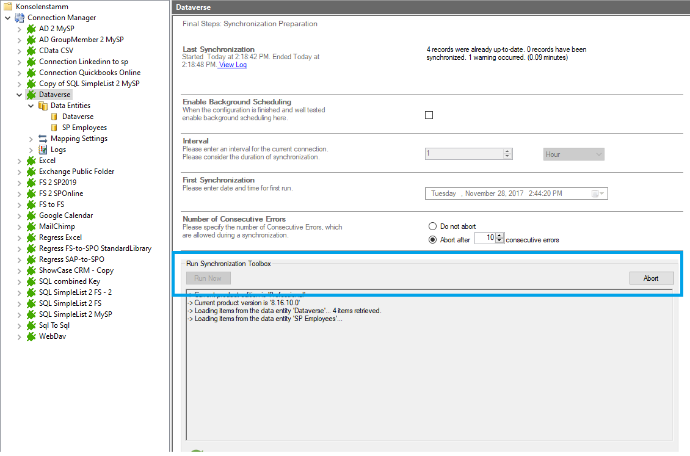Click the Connection Manager node icon

(20, 18)
